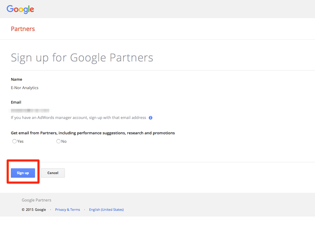Select Yes to get email from Partners
Viewport: 315px width, 234px height.
pyautogui.click(x=14, y=141)
